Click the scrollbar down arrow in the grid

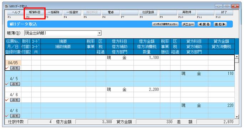click(x=237, y=117)
